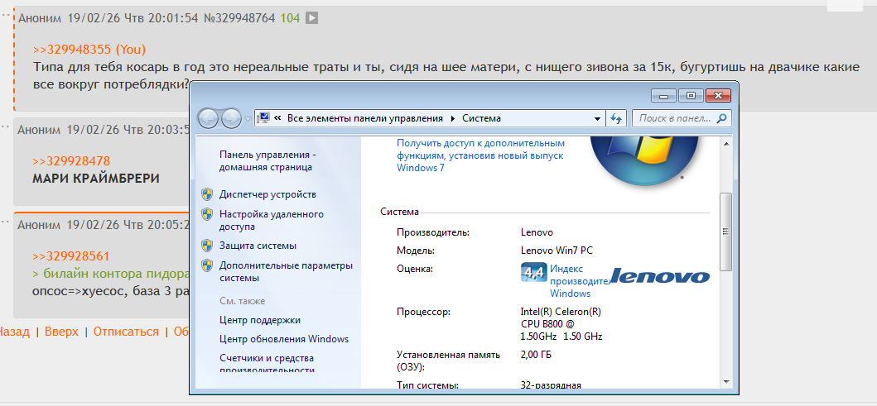Click post menu dots beside 20:03 post
This screenshot has width=877, height=406.
(6, 127)
